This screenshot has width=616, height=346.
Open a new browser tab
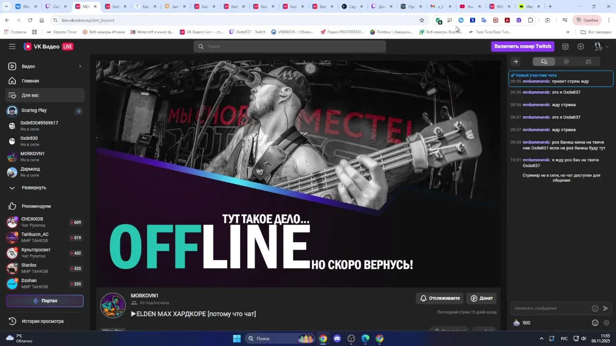click(551, 7)
